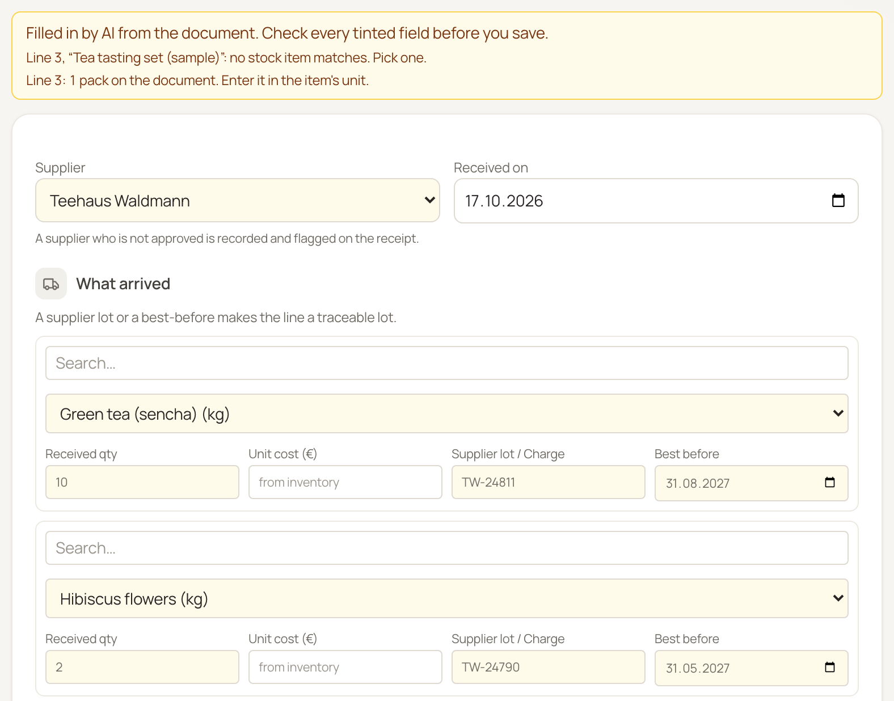Open calendar icon for 31.05.2027 best before
The height and width of the screenshot is (701, 894).
point(830,668)
